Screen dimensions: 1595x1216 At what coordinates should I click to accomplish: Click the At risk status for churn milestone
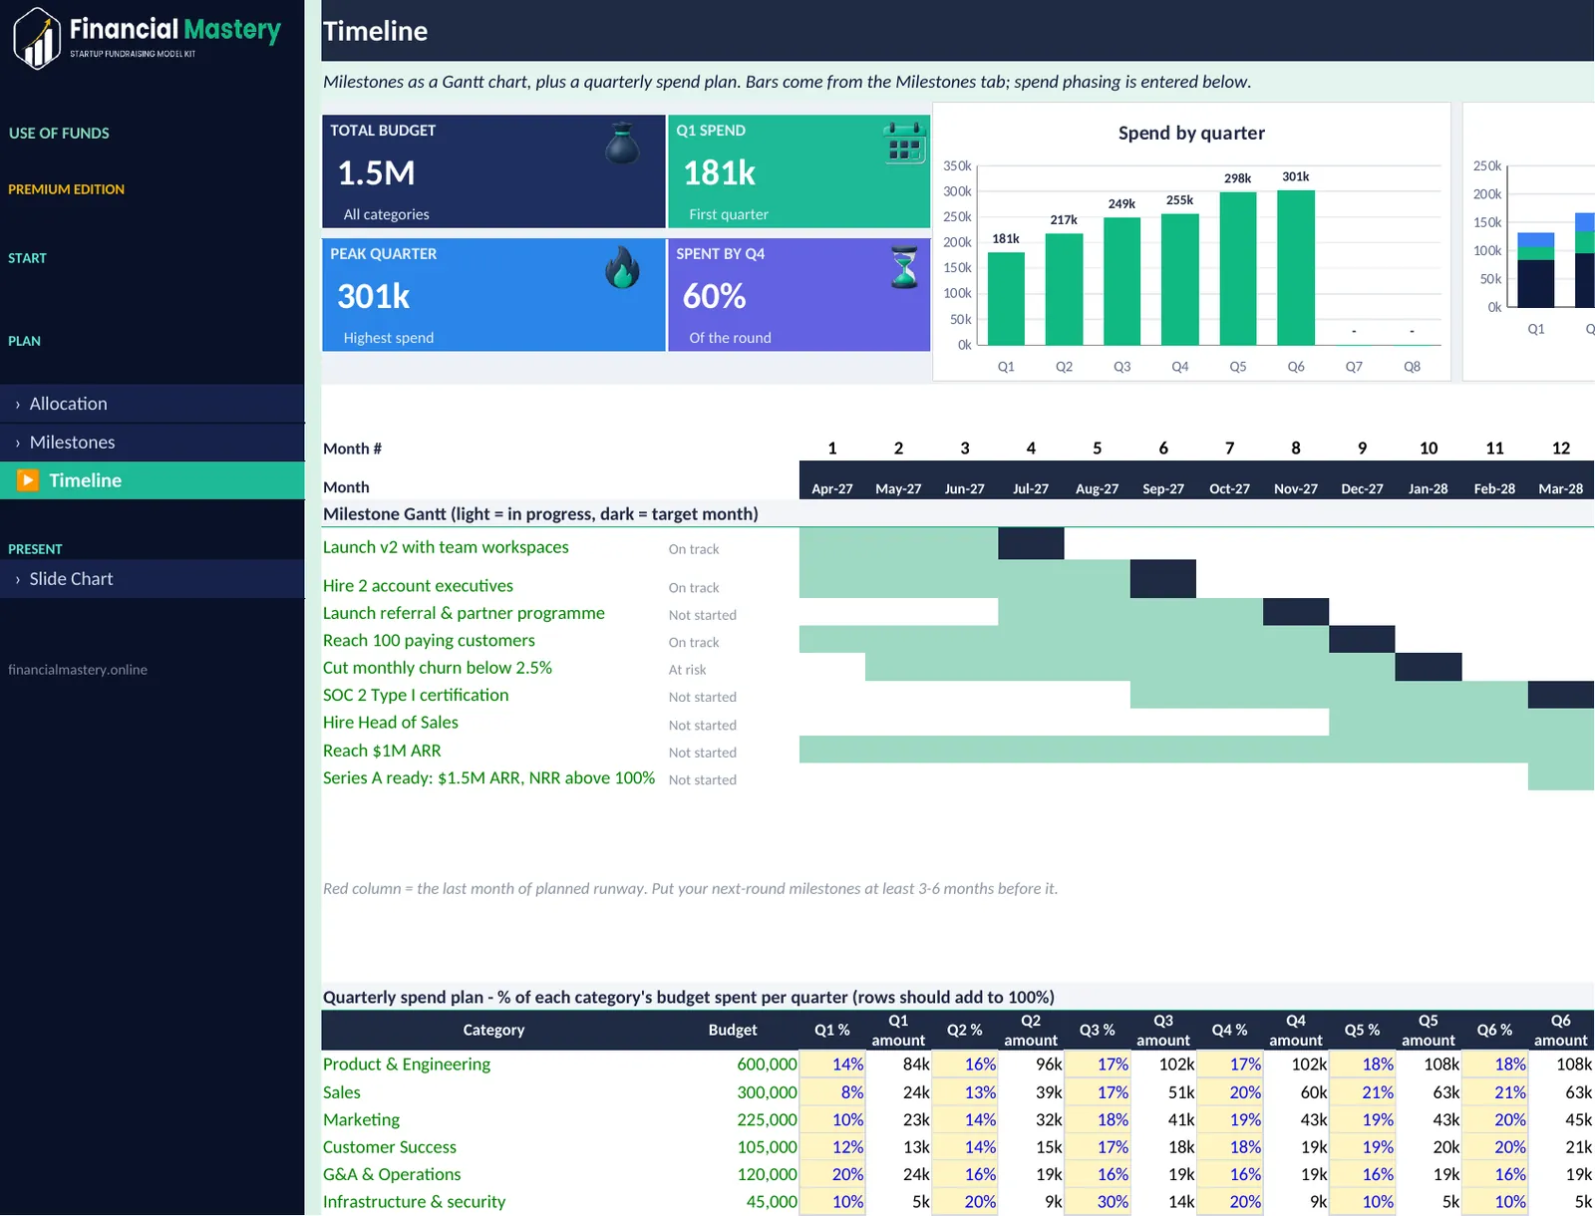[688, 670]
